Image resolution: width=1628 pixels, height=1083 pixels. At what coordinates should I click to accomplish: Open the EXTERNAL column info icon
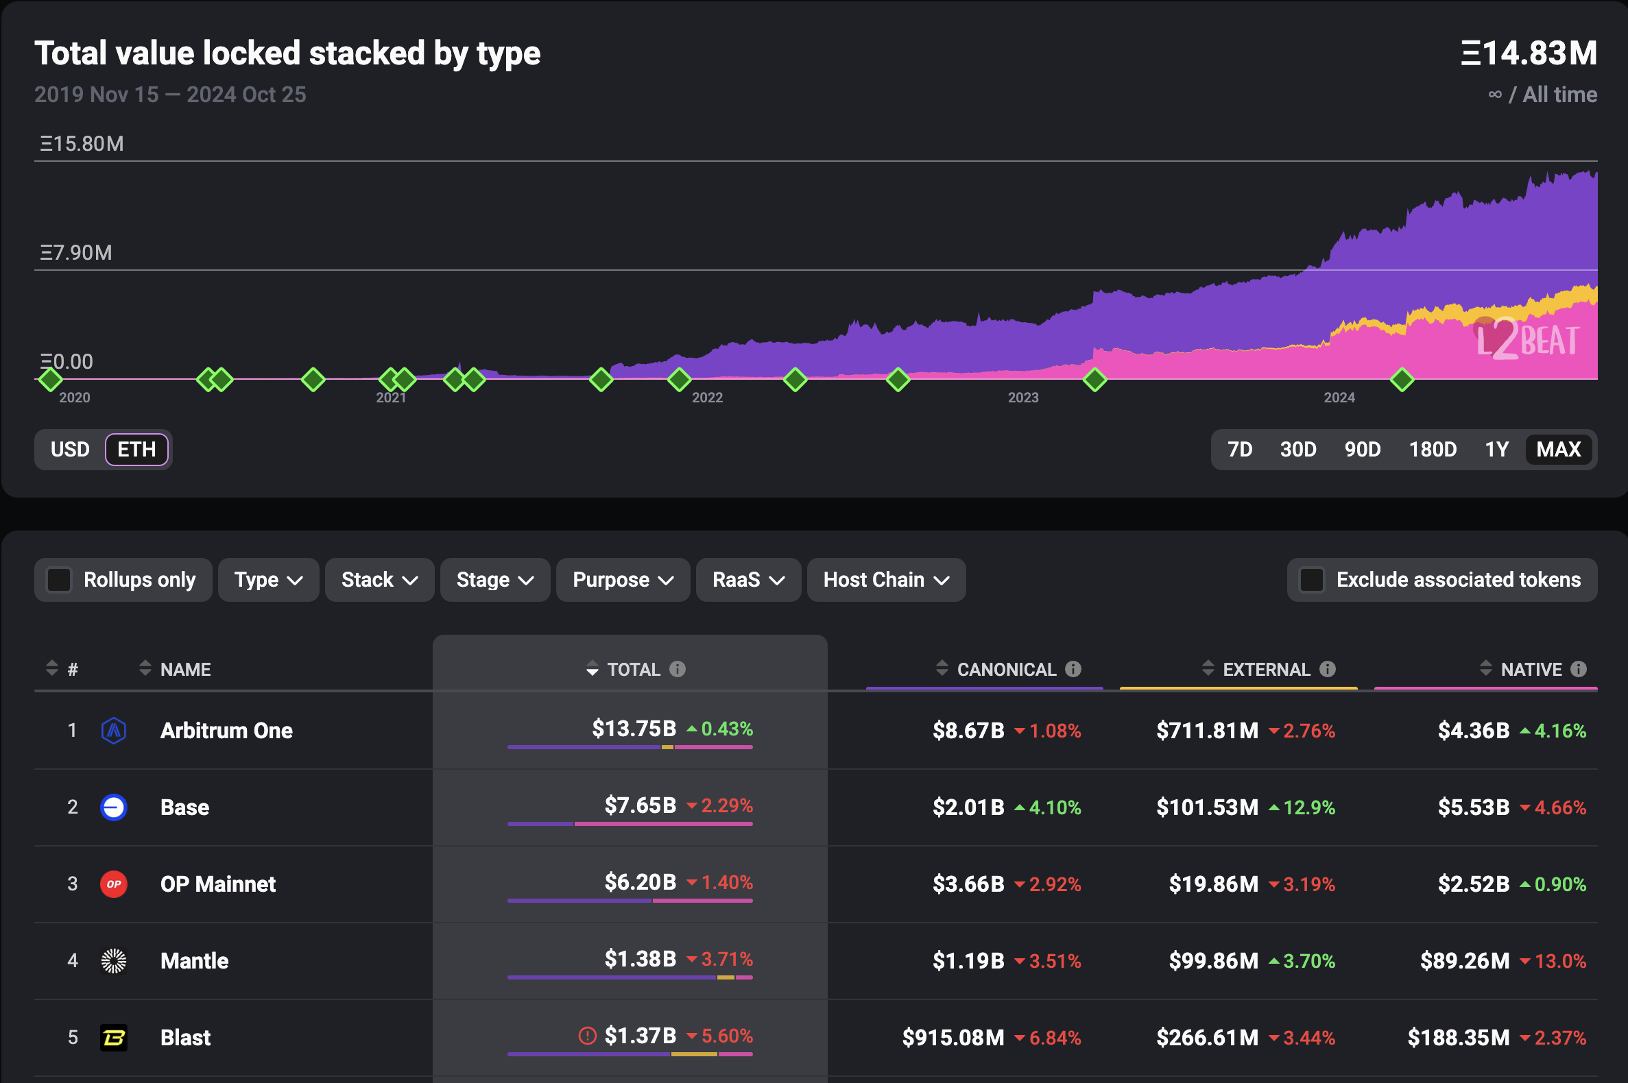pos(1327,668)
